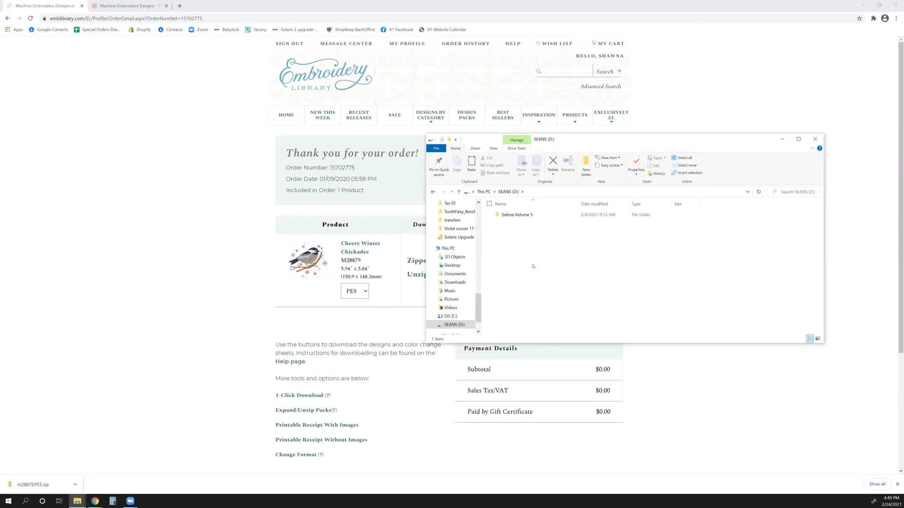Open Chrome from the taskbar

pyautogui.click(x=95, y=501)
